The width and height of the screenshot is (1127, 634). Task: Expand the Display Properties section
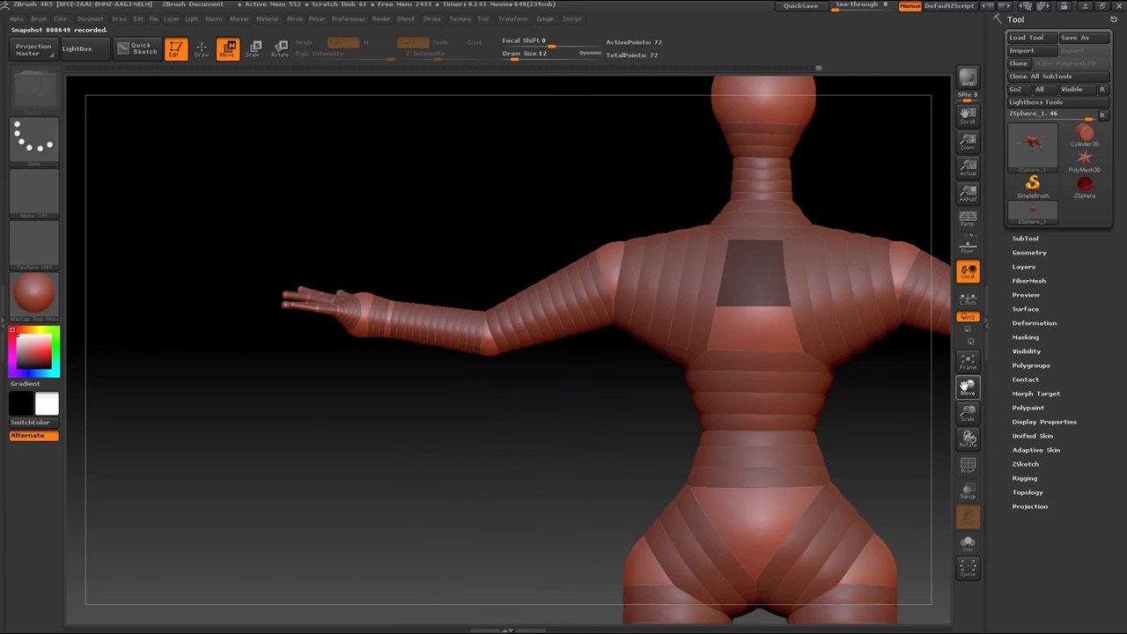tap(1044, 422)
